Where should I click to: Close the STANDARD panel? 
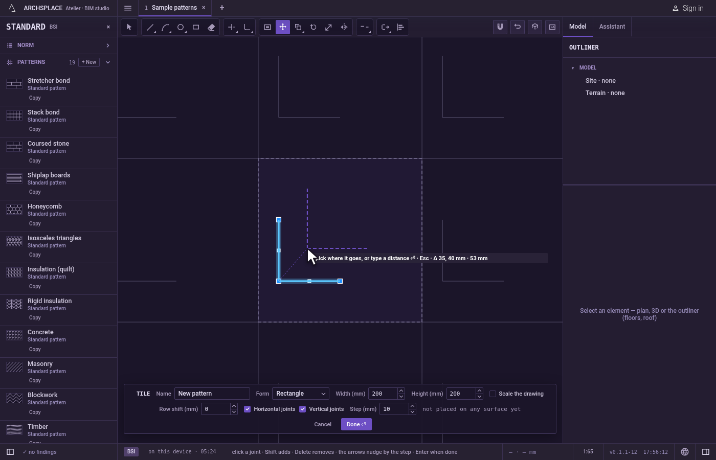click(108, 27)
